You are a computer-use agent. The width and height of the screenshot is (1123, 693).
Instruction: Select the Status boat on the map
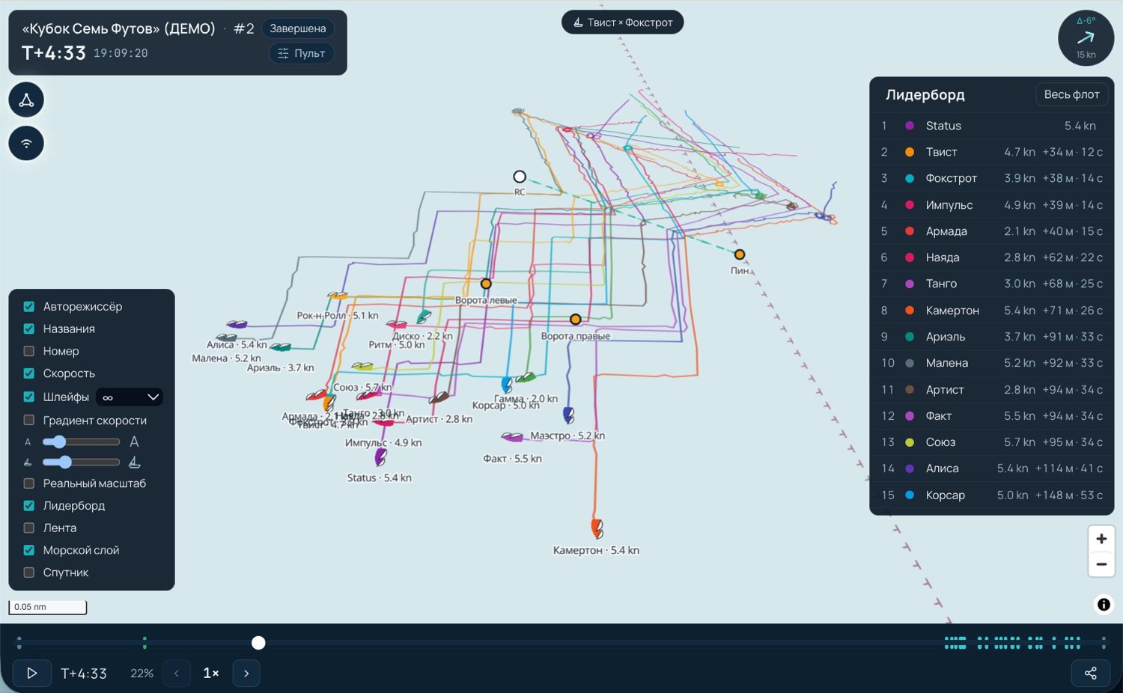tap(380, 457)
